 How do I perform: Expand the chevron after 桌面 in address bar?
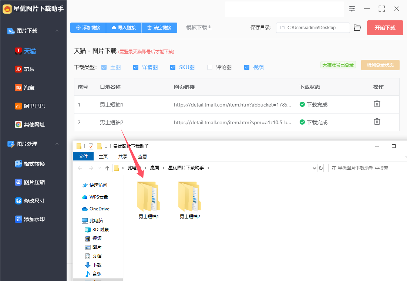pyautogui.click(x=164, y=168)
